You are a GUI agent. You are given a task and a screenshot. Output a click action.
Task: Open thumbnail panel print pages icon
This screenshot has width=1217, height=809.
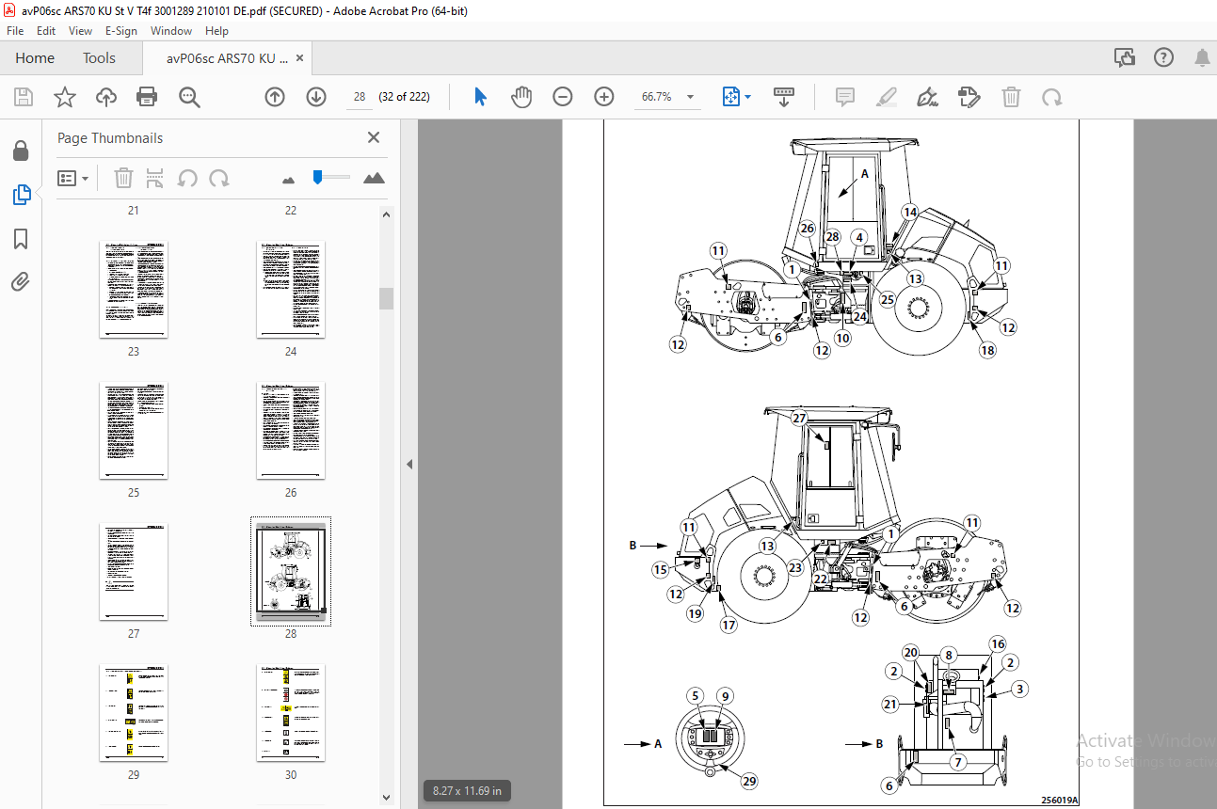tap(155, 178)
